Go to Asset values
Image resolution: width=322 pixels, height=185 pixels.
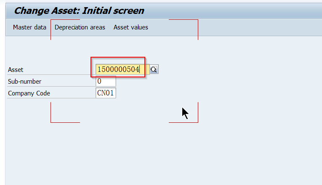[131, 27]
